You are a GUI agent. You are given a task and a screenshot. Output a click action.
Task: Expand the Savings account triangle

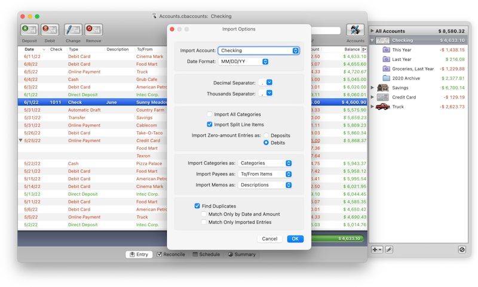pos(372,88)
